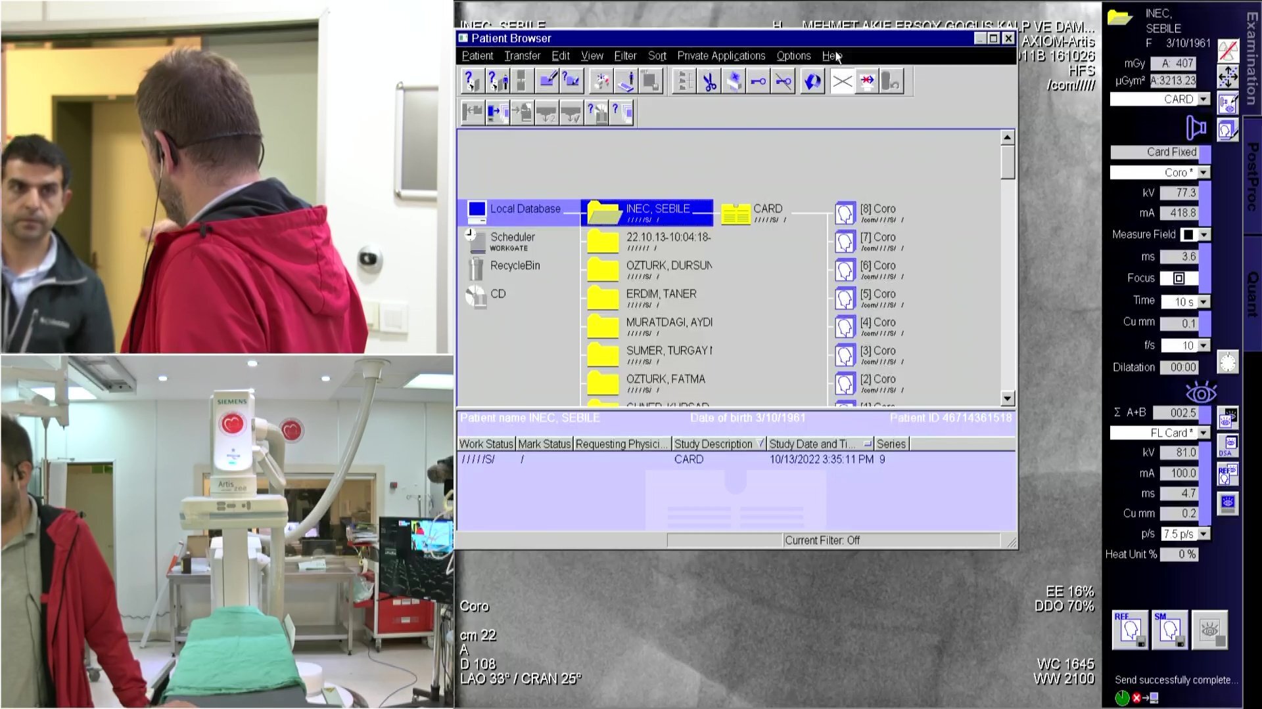Click the four-arrow move icon in side panel
Viewport: 1262px width, 709px height.
(x=1228, y=77)
